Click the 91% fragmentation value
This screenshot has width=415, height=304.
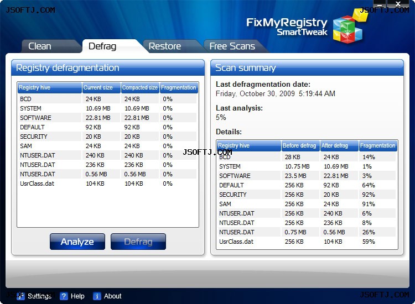[369, 204]
